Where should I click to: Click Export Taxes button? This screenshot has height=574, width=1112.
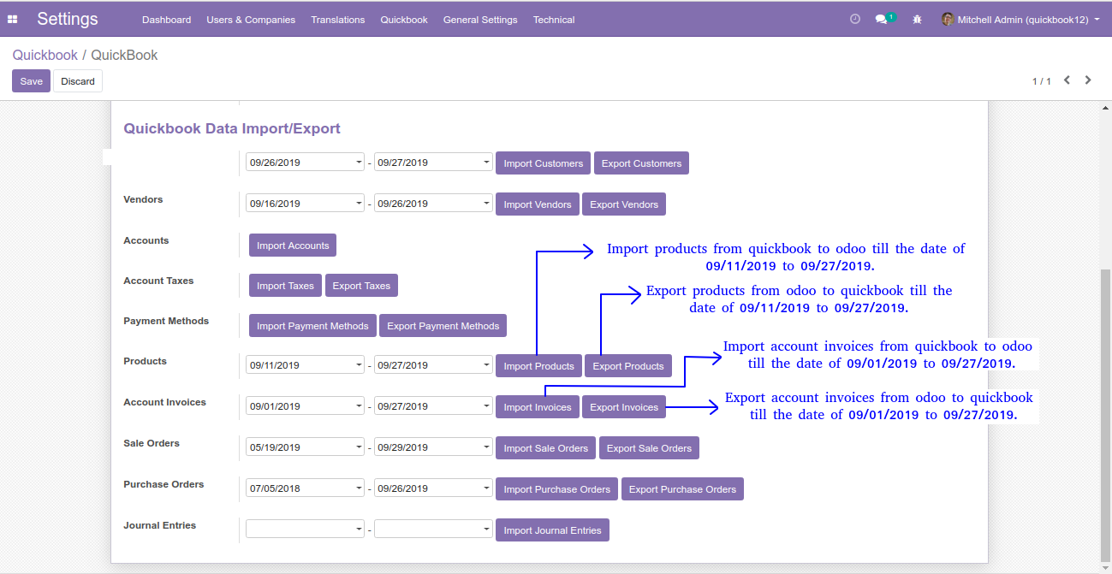361,286
